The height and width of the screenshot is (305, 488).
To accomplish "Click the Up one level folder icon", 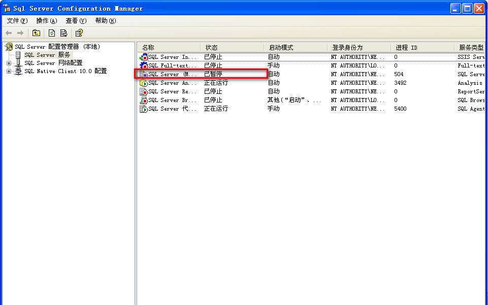I will point(37,33).
